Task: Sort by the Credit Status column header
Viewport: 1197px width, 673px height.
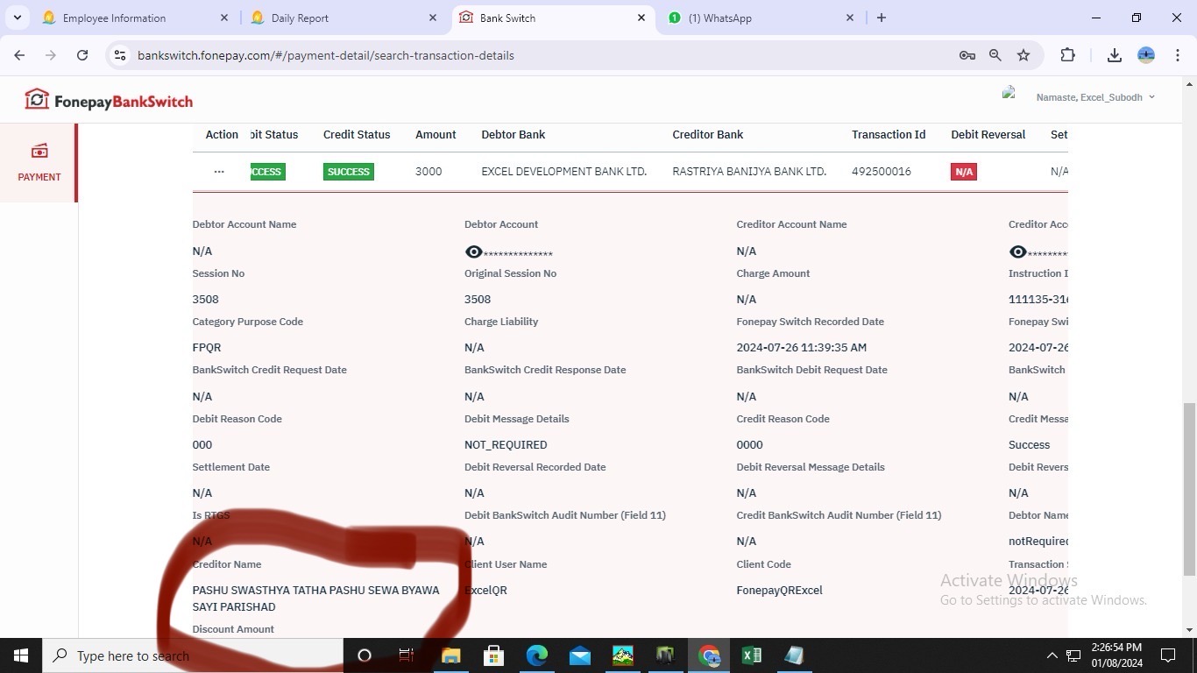Action: click(x=357, y=135)
